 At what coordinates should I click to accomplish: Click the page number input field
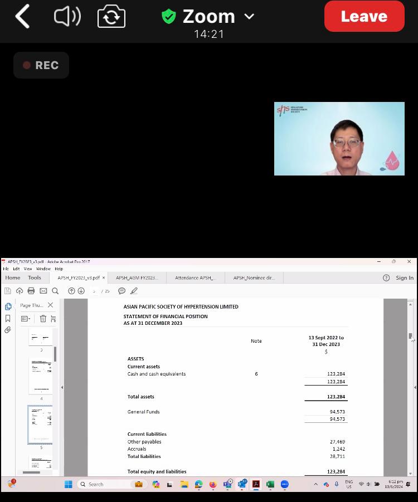pyautogui.click(x=95, y=291)
